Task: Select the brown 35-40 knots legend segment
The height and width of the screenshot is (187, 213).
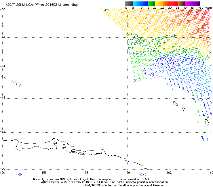Action: [181, 3]
